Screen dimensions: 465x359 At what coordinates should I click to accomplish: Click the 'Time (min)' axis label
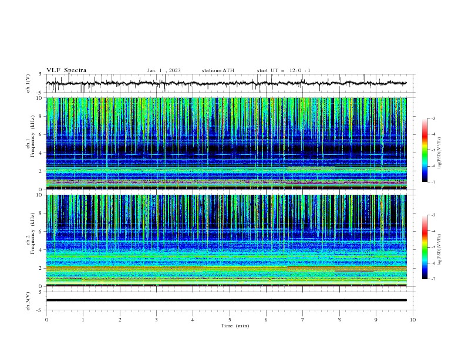(x=235, y=326)
